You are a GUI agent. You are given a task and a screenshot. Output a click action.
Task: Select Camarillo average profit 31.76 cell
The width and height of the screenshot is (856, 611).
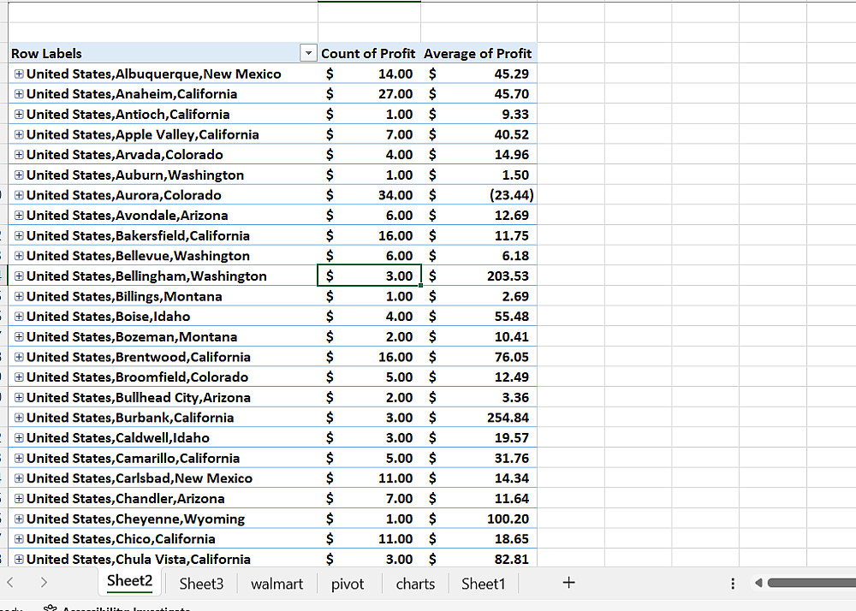point(479,459)
